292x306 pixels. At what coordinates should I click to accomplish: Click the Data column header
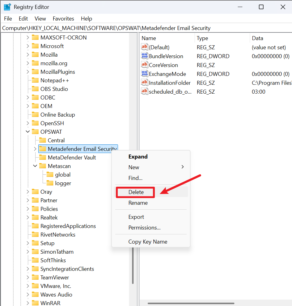[271, 38]
